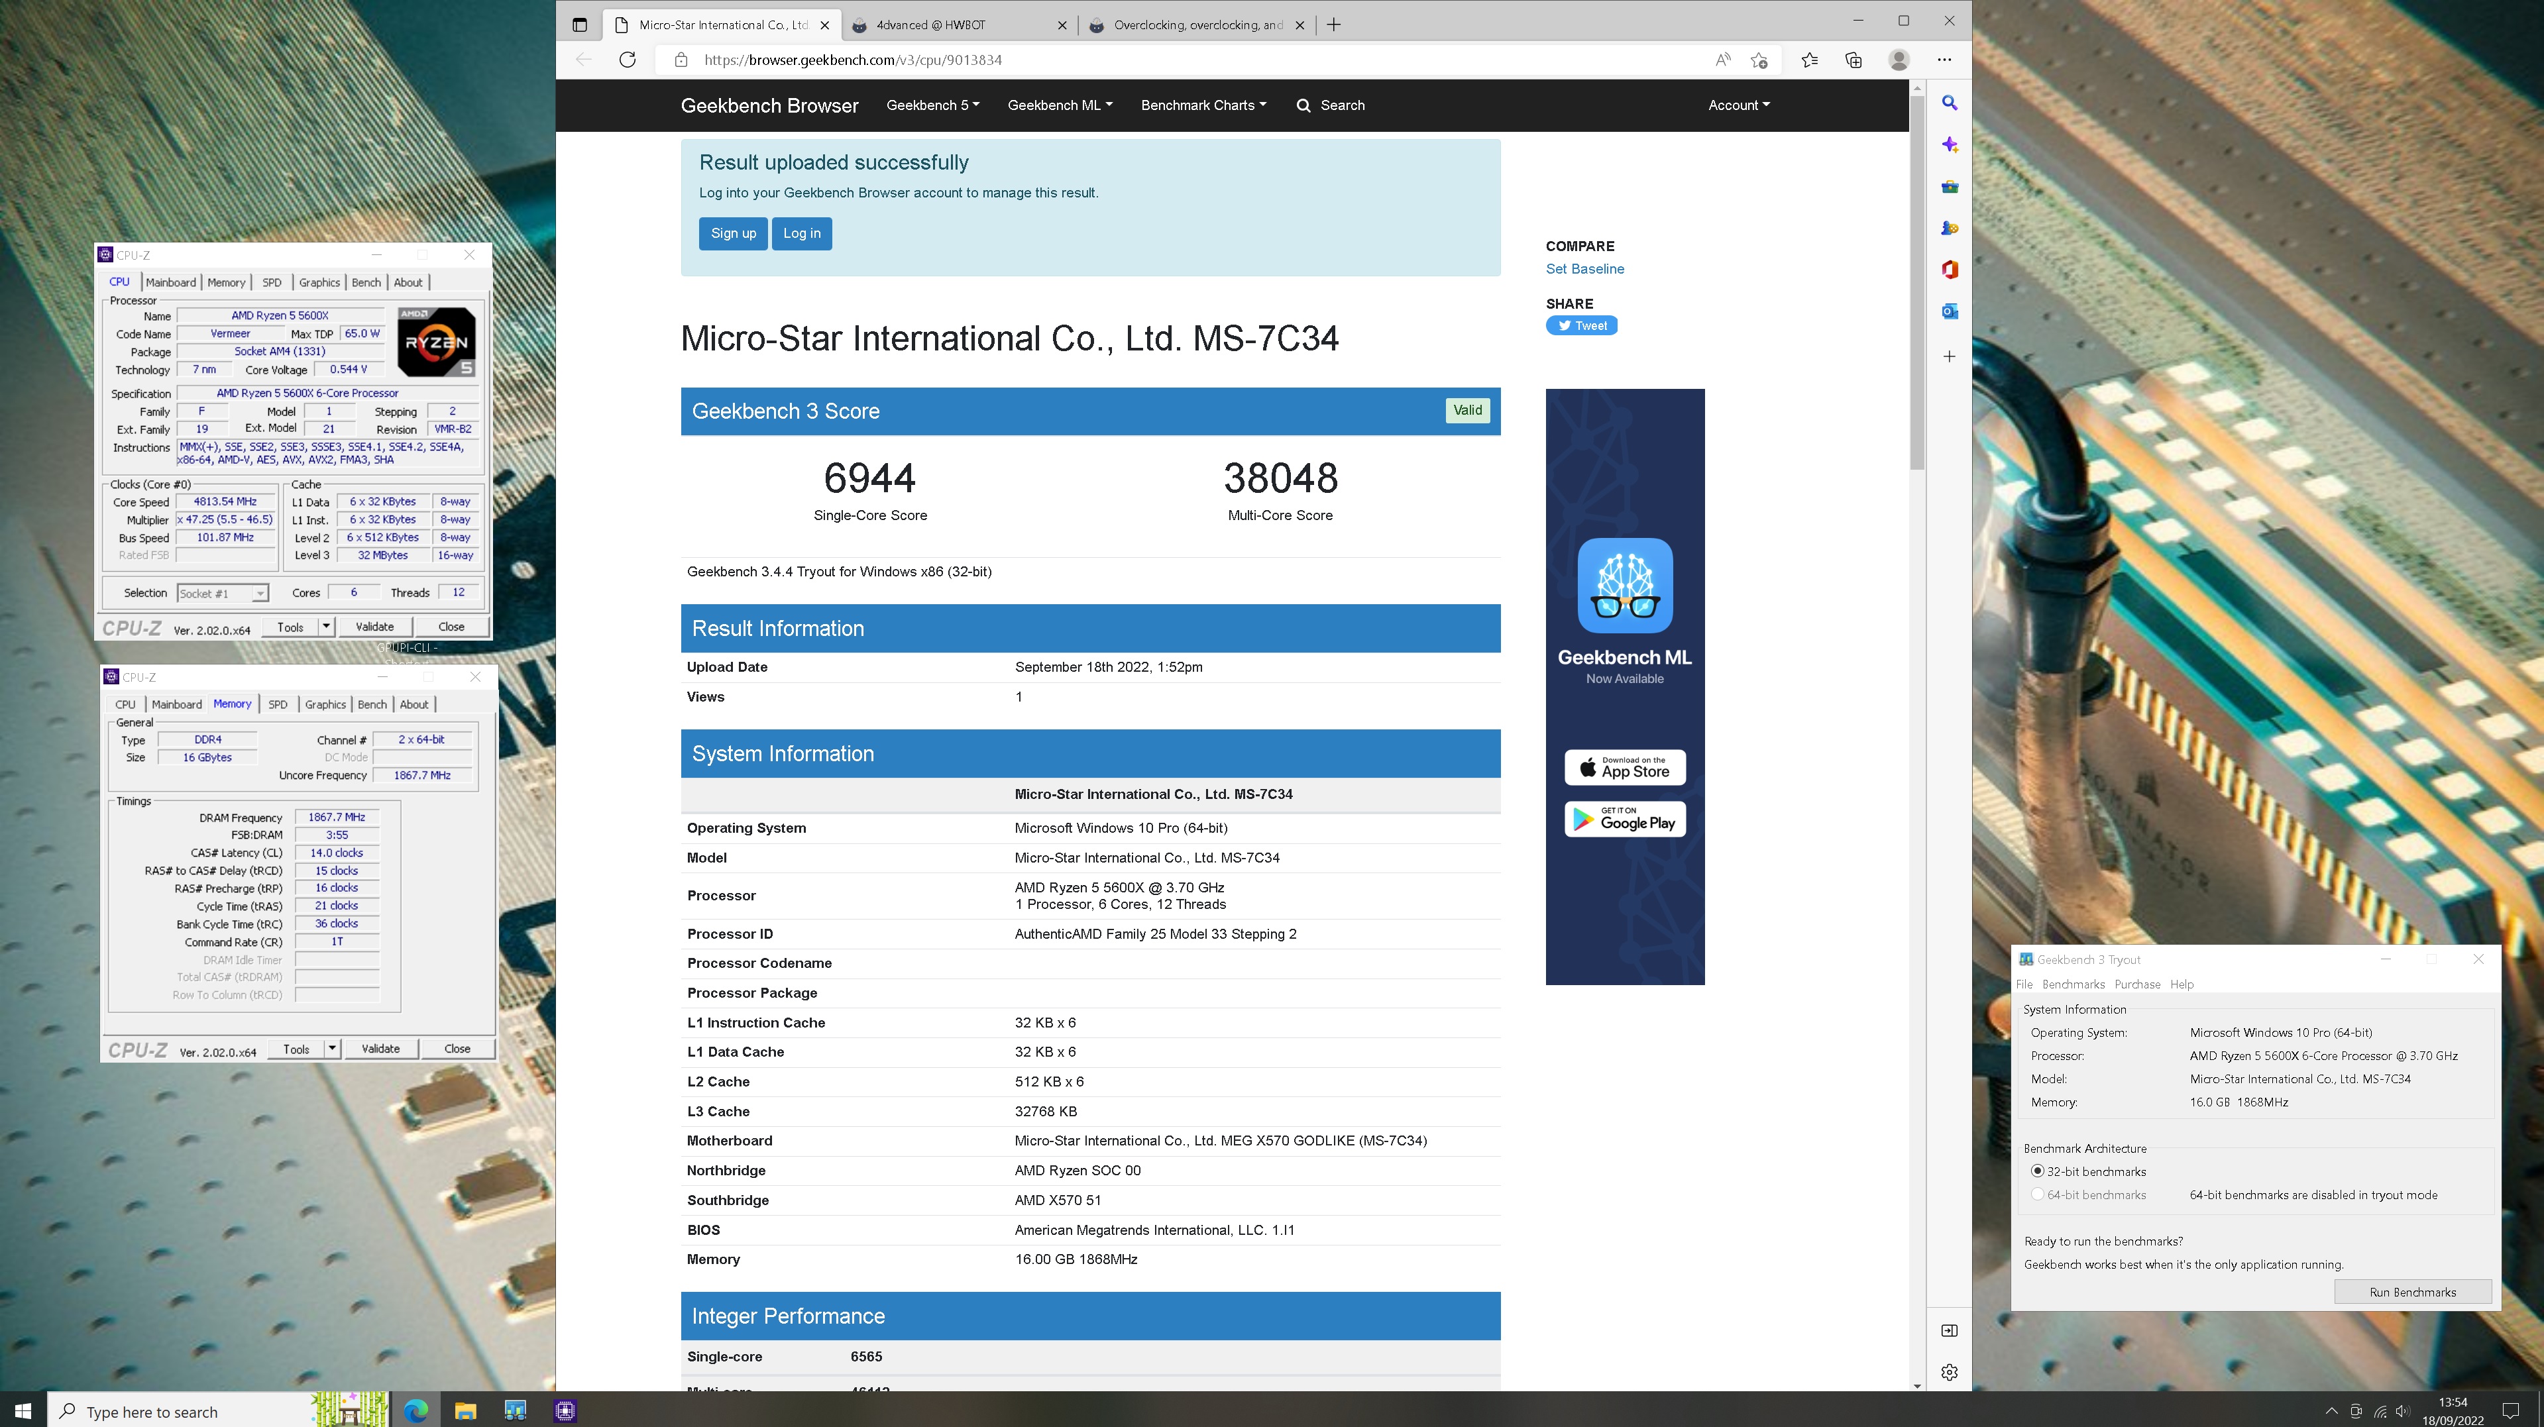Click the Geekbench Browser home link
This screenshot has width=2544, height=1427.
tap(769, 106)
